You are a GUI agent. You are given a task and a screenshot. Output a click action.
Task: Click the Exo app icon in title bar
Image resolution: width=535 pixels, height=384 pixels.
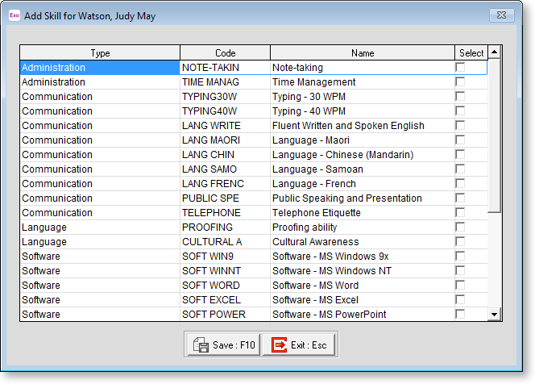tap(15, 15)
